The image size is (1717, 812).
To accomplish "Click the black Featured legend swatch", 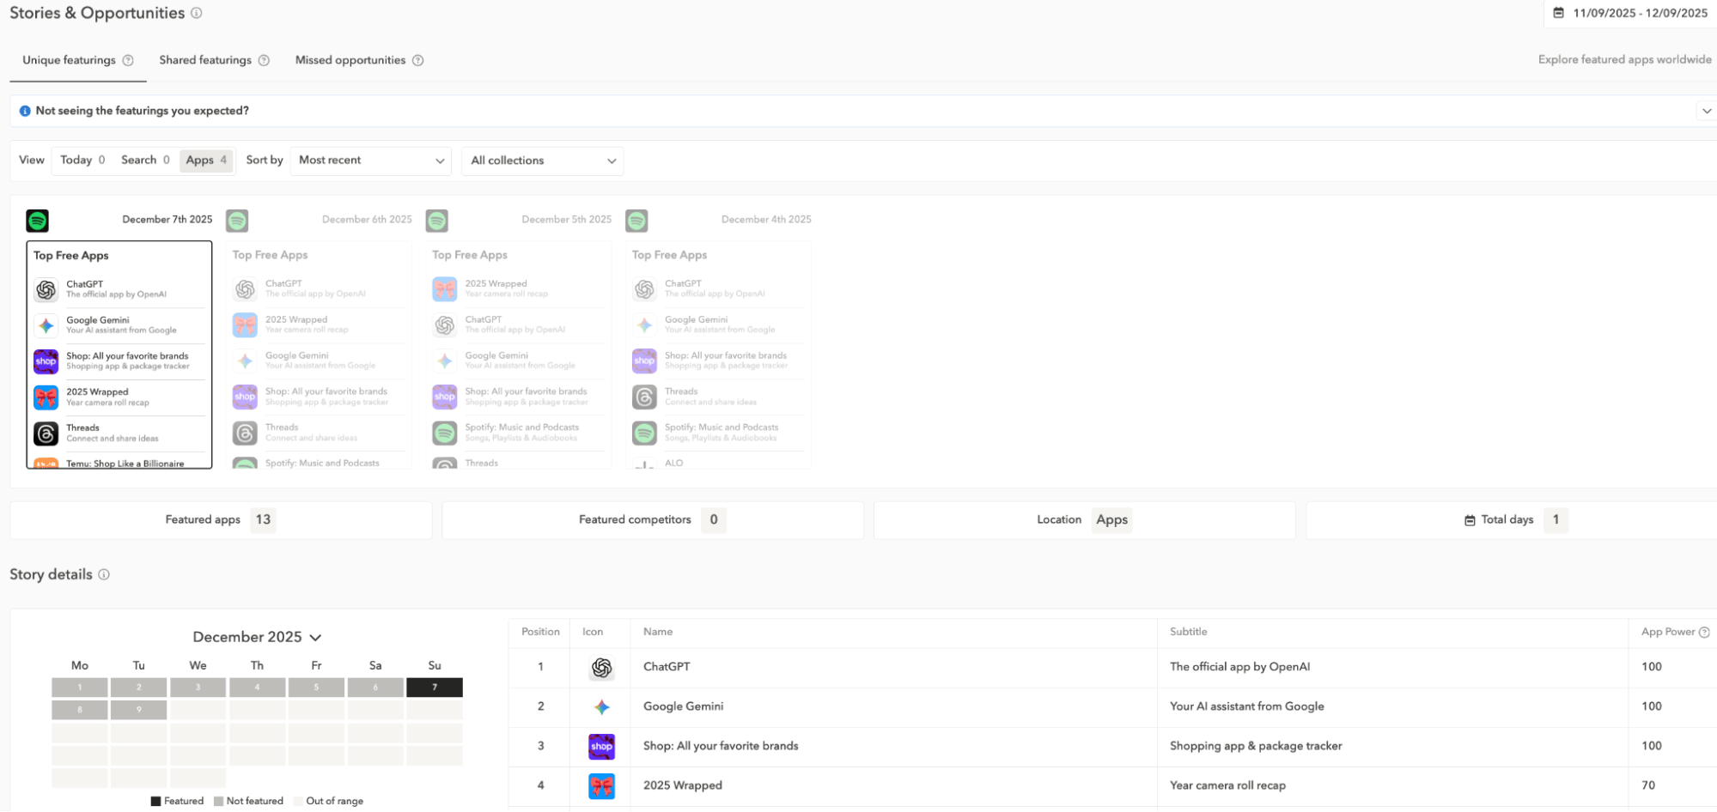I will pyautogui.click(x=155, y=800).
